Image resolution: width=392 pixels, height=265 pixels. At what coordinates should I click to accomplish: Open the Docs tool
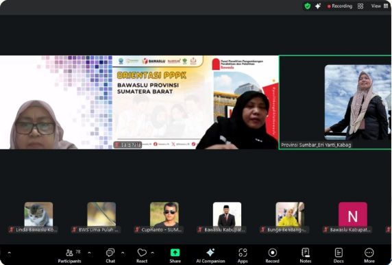[x=339, y=256]
